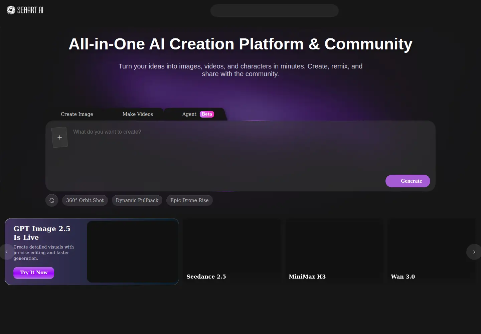Go to next carousel slide

coord(474,252)
